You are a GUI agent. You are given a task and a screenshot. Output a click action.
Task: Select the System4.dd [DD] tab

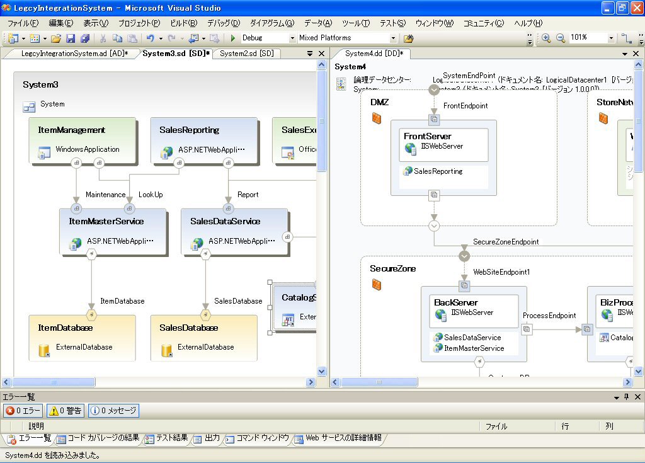374,54
